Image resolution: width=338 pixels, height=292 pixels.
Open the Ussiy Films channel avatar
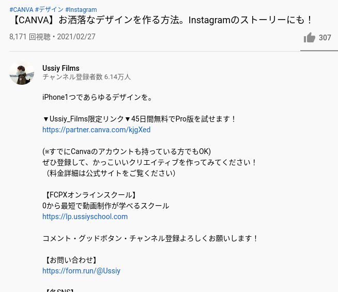pyautogui.click(x=22, y=72)
